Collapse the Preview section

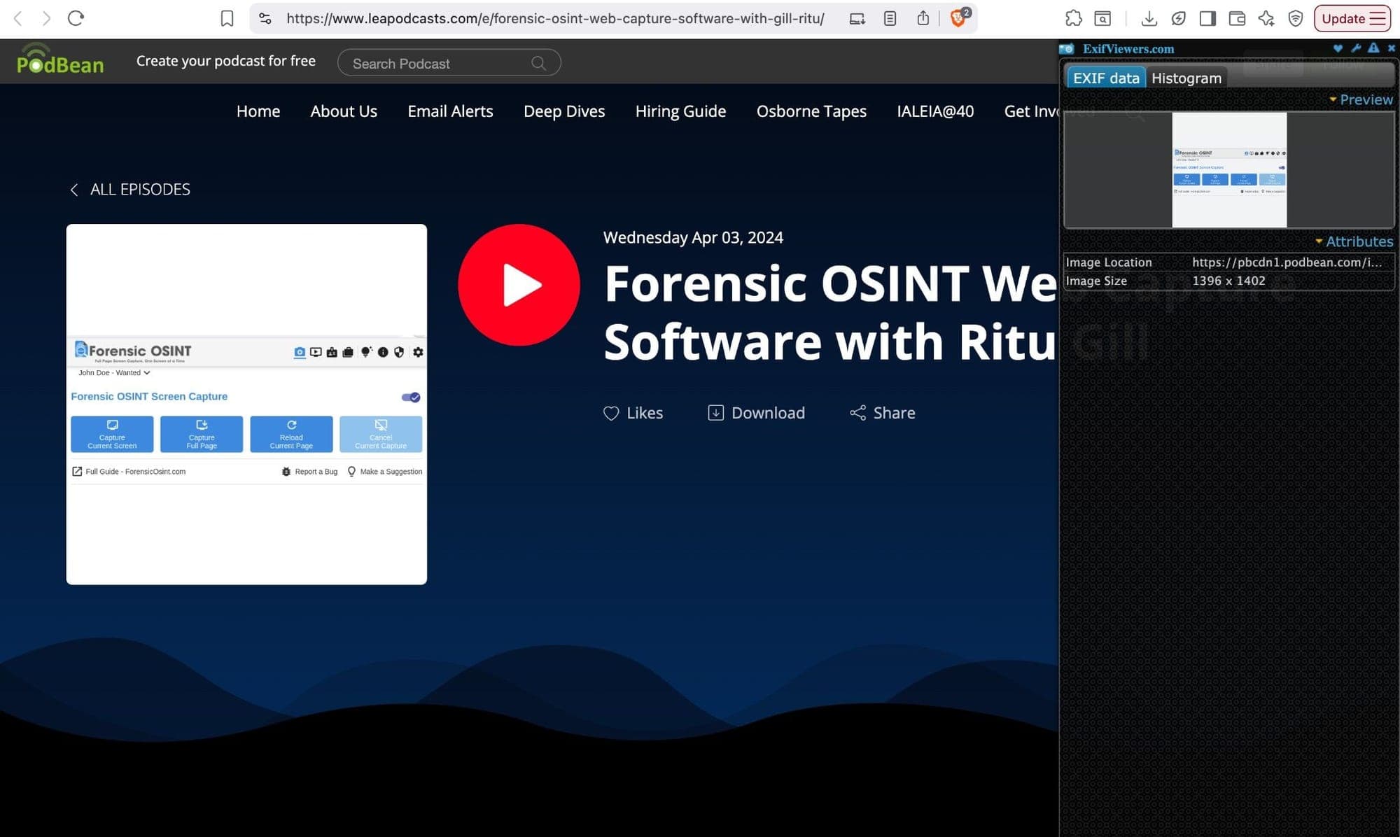pos(1360,99)
